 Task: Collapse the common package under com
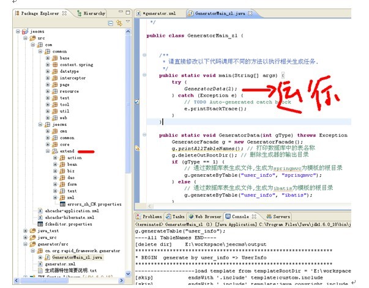click(x=40, y=51)
